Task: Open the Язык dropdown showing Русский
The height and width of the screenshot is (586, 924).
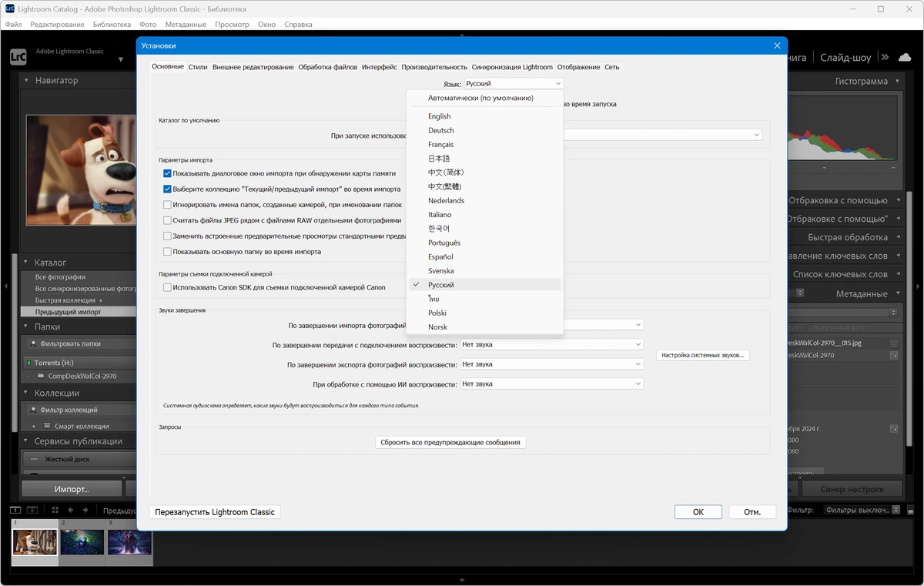Action: (x=513, y=83)
